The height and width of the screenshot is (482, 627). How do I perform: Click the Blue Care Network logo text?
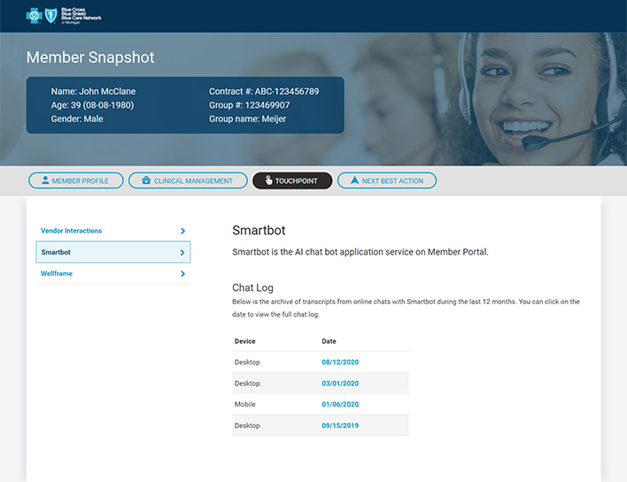pyautogui.click(x=81, y=15)
